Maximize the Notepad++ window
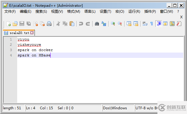Viewport: 187px width, 114px height. tap(175, 6)
